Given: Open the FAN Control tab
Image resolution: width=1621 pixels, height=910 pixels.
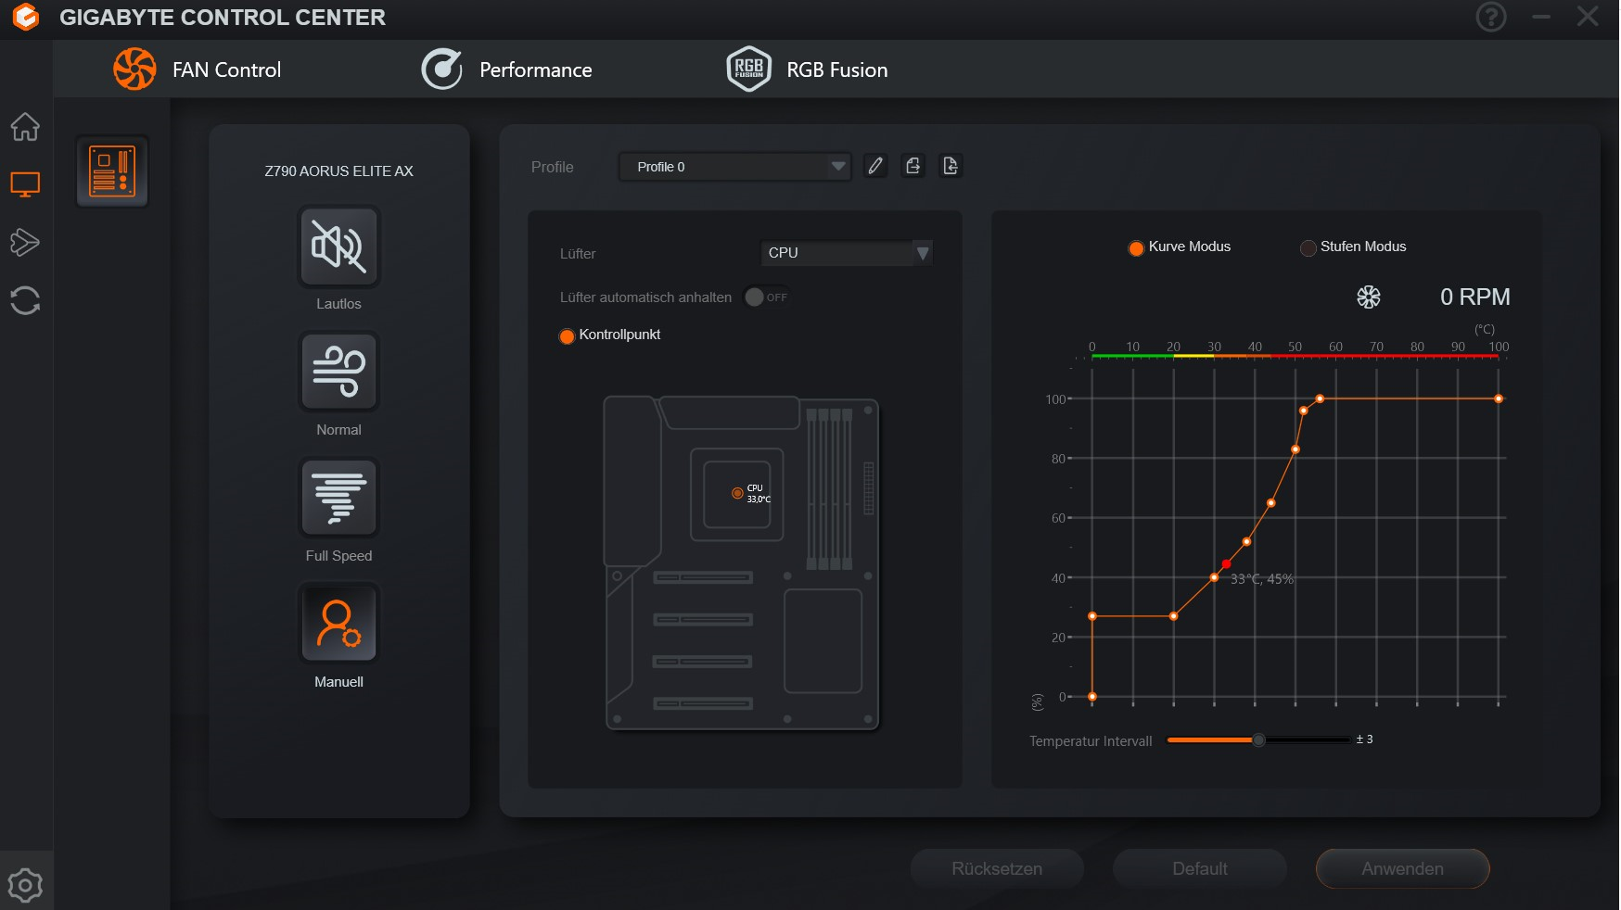Looking at the screenshot, I should tap(198, 70).
